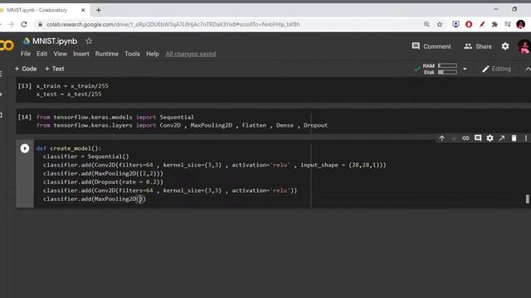
Task: Open the View menu
Action: (60, 54)
